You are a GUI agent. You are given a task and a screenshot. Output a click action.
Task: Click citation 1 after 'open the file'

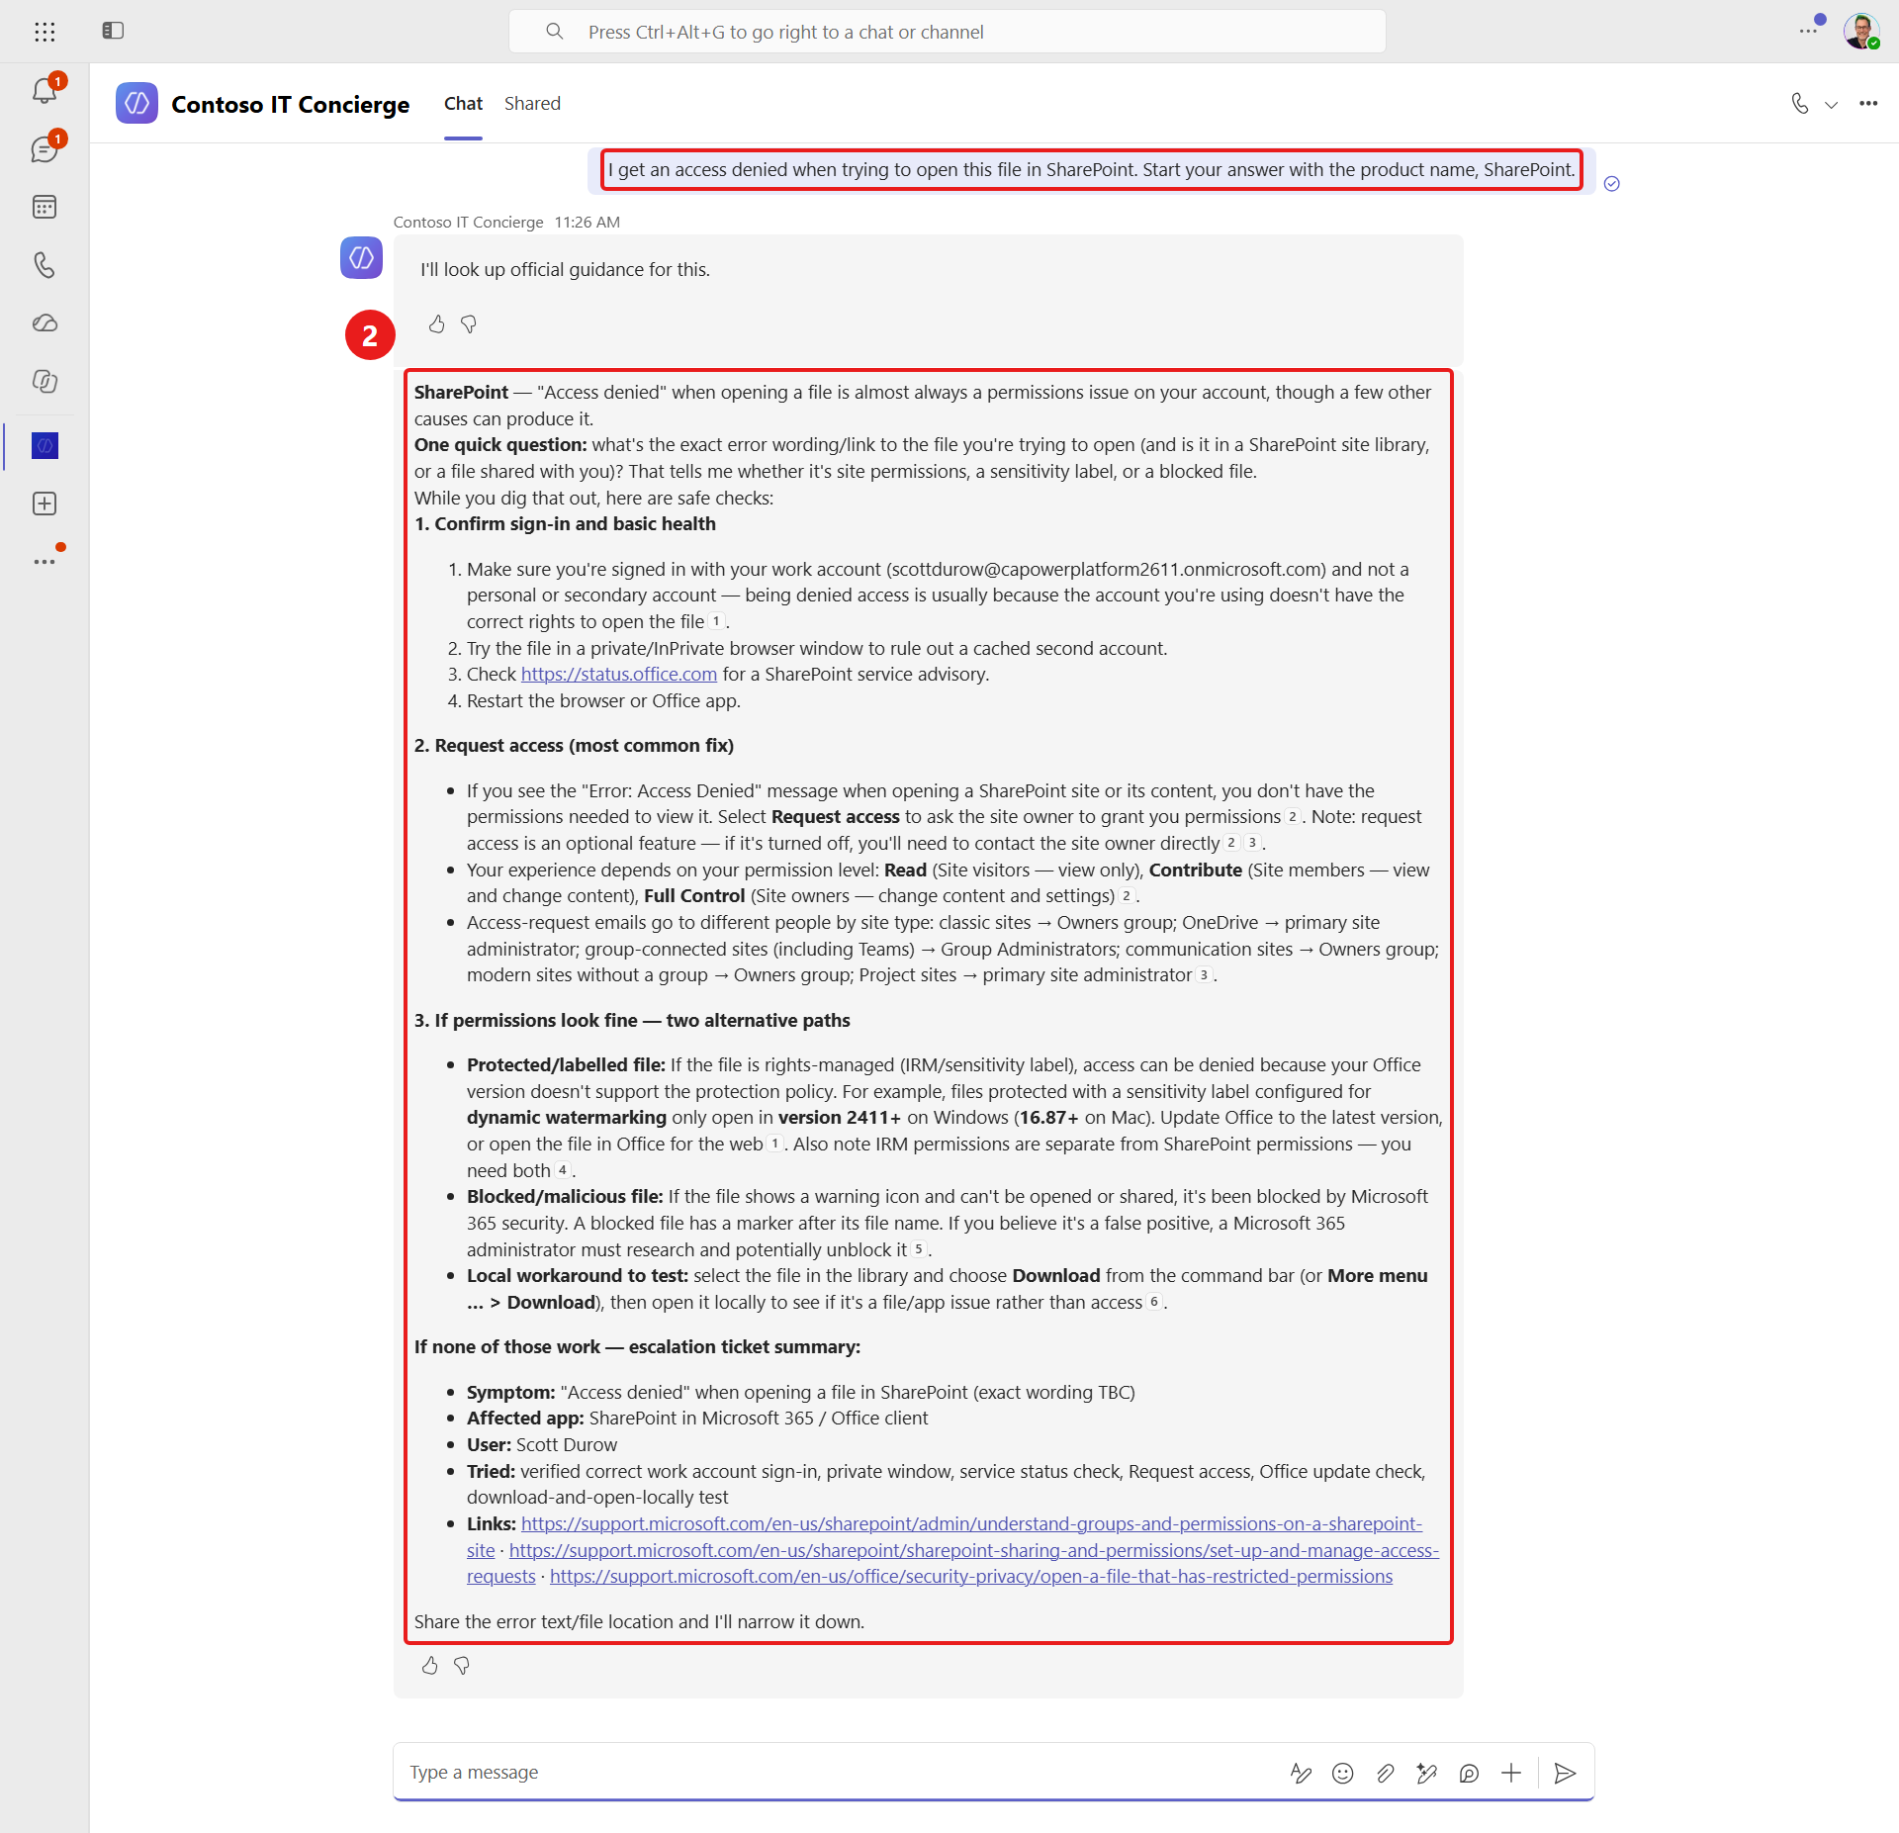(x=716, y=622)
